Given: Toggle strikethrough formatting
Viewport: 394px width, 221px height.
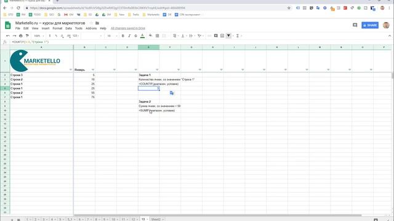Looking at the screenshot, I should click(x=135, y=36).
